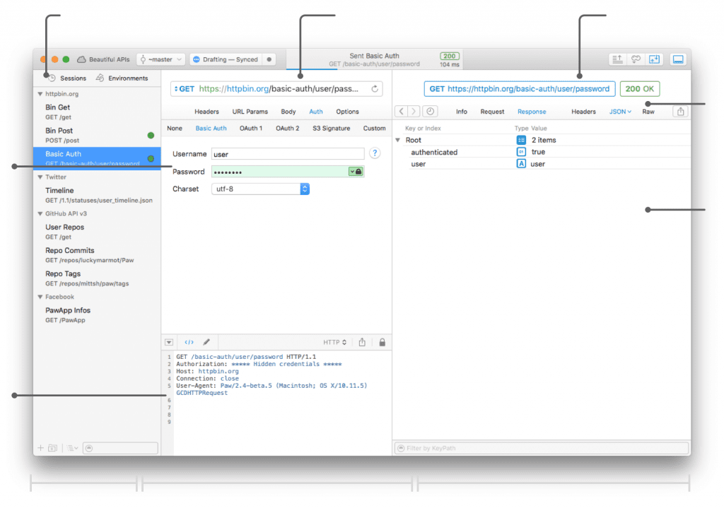Click the Filter by KeyPath field
Screen dimensions: 724x508
click(542, 447)
